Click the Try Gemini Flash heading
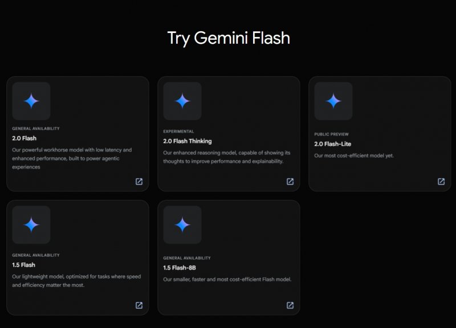 [x=227, y=38]
